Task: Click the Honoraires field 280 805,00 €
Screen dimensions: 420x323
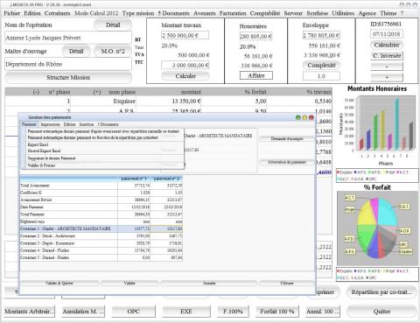Action: pos(255,37)
